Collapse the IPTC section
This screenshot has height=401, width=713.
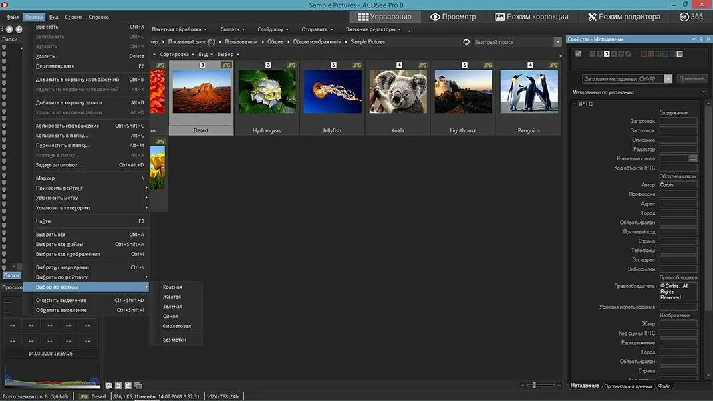(574, 104)
